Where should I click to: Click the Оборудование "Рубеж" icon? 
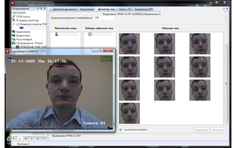click(13, 43)
